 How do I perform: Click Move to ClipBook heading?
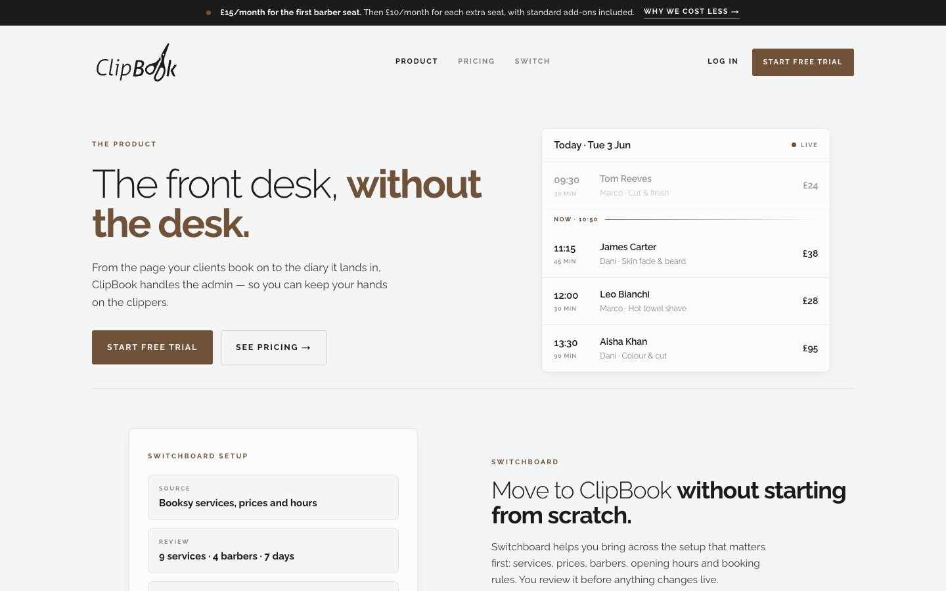click(669, 503)
